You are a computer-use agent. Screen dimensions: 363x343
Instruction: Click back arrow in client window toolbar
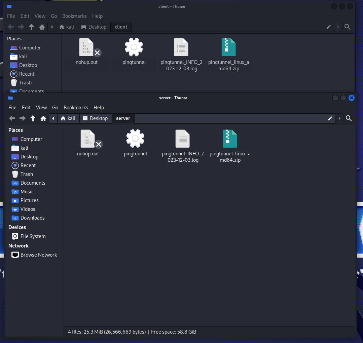[11, 27]
